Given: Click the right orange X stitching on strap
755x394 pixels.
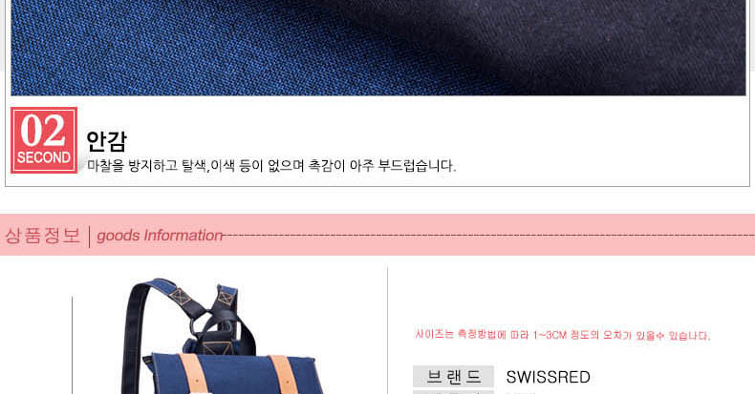Looking at the screenshot, I should click(x=225, y=298).
